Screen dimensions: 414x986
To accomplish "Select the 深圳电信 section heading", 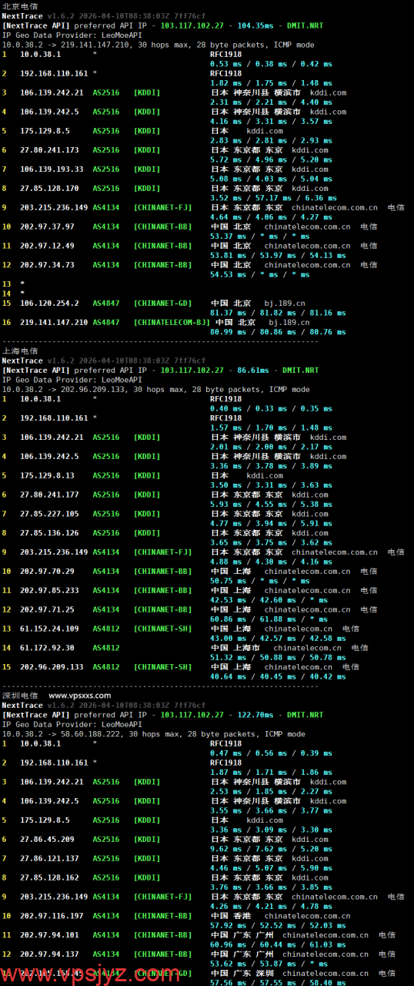I will [19, 695].
